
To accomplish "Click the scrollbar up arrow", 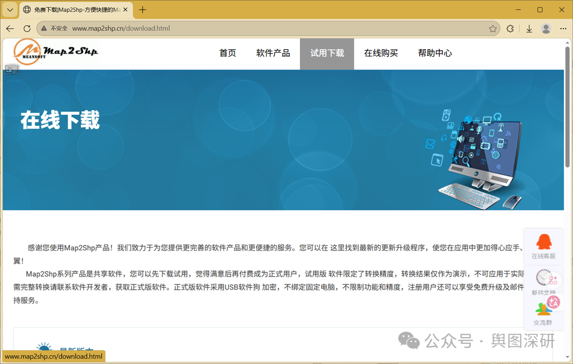I will (x=567, y=43).
